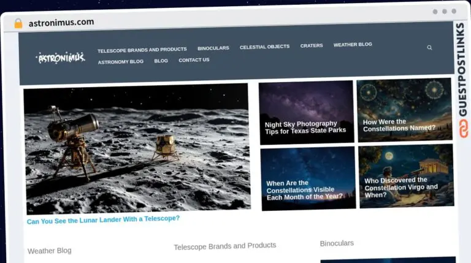Click the Binoculars section heading
Screen dimensions: 471x263
click(x=337, y=243)
